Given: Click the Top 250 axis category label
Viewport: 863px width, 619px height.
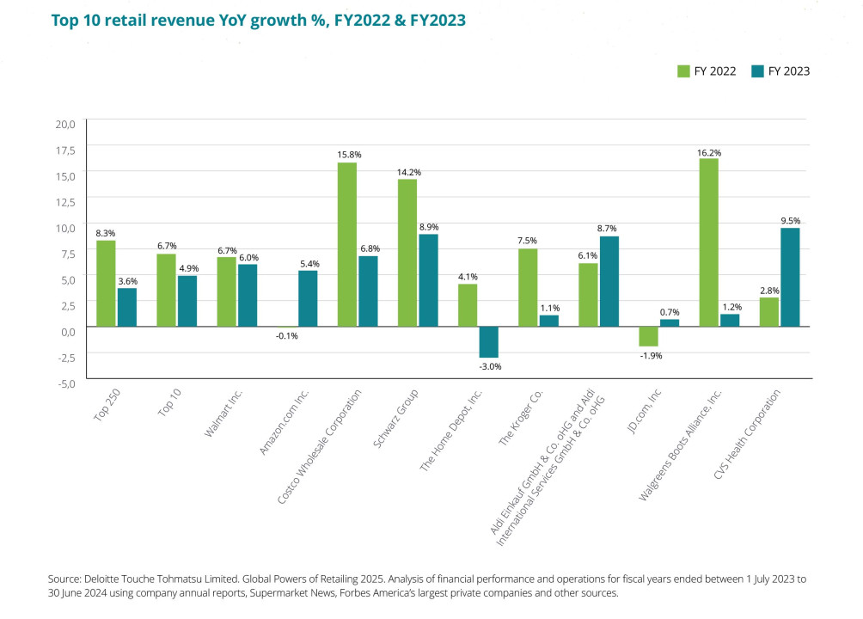Looking at the screenshot, I should tap(107, 405).
